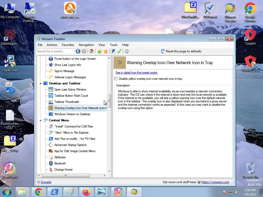This screenshot has width=263, height=197.
Task: Click the PowerShell icon beside Add 'Run or modify...'
Action: point(51,139)
